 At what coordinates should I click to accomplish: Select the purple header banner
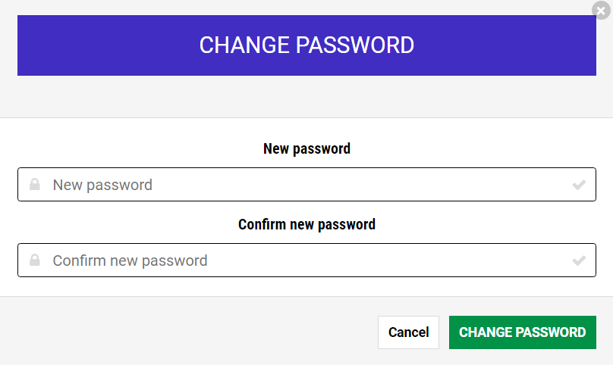click(306, 45)
